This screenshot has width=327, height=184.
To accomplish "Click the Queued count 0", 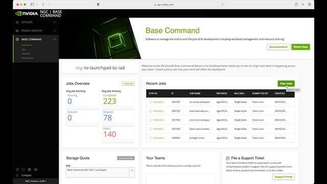I will tap(69, 118).
